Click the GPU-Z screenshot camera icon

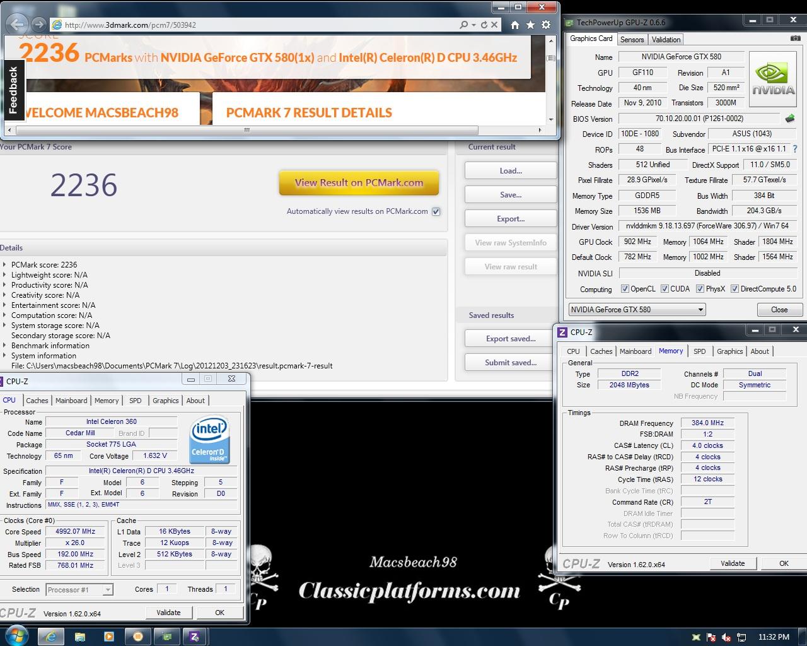(796, 38)
